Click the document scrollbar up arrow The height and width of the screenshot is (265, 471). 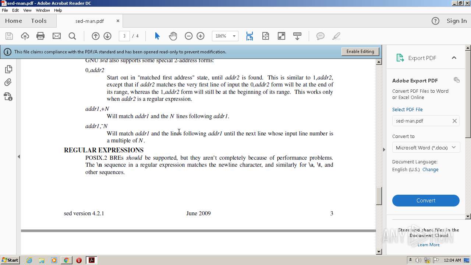pos(379,62)
